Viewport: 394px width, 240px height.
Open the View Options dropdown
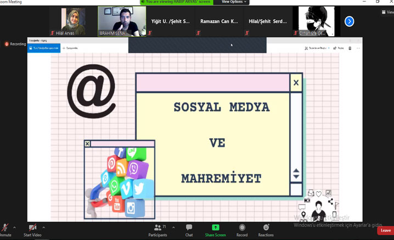coord(233,2)
